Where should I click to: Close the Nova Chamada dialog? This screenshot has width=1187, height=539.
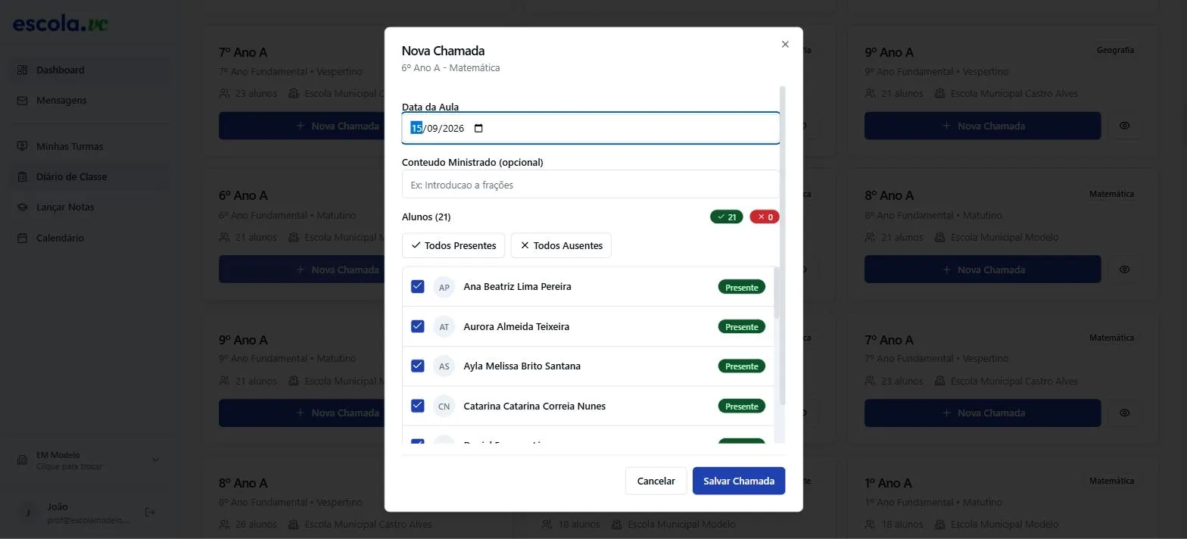pos(785,44)
